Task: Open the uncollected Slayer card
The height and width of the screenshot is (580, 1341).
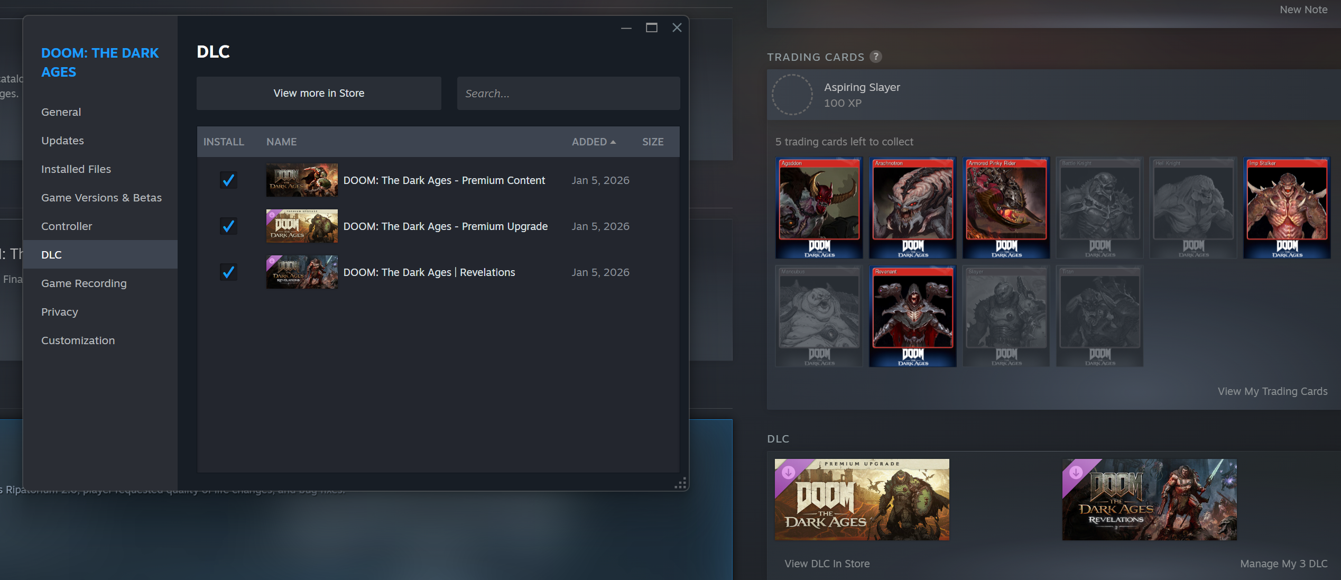Action: 1006,316
